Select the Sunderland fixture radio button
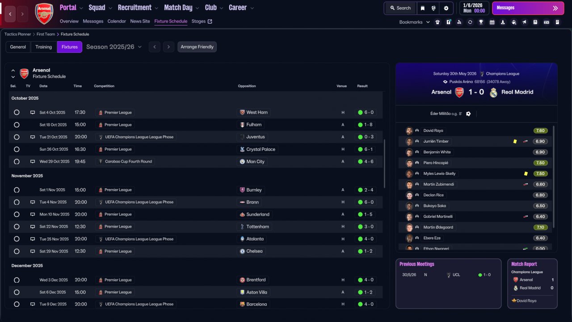This screenshot has width=572, height=322. coord(17,215)
